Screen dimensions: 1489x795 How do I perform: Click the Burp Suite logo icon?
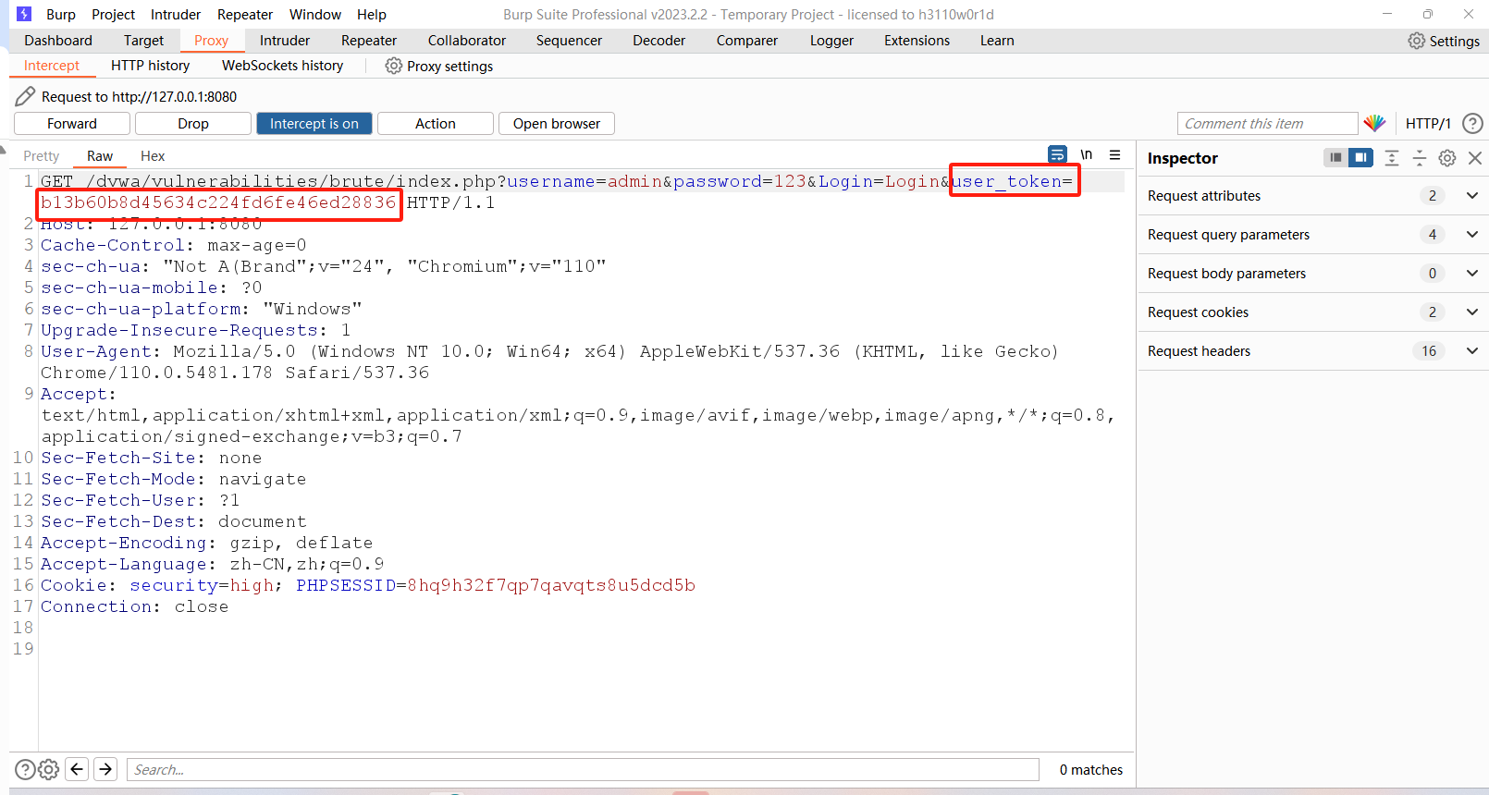(24, 14)
